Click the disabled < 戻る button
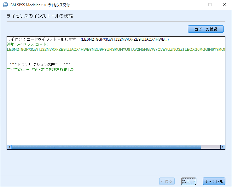 [167, 181]
